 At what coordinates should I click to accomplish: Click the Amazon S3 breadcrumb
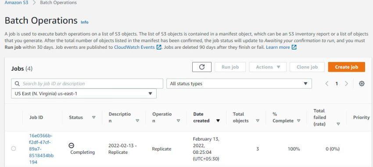coord(16,3)
